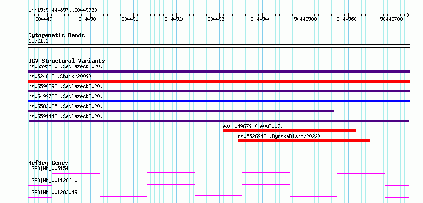Select the 15q21.2 band label
The width and height of the screenshot is (423, 203).
tap(38, 41)
